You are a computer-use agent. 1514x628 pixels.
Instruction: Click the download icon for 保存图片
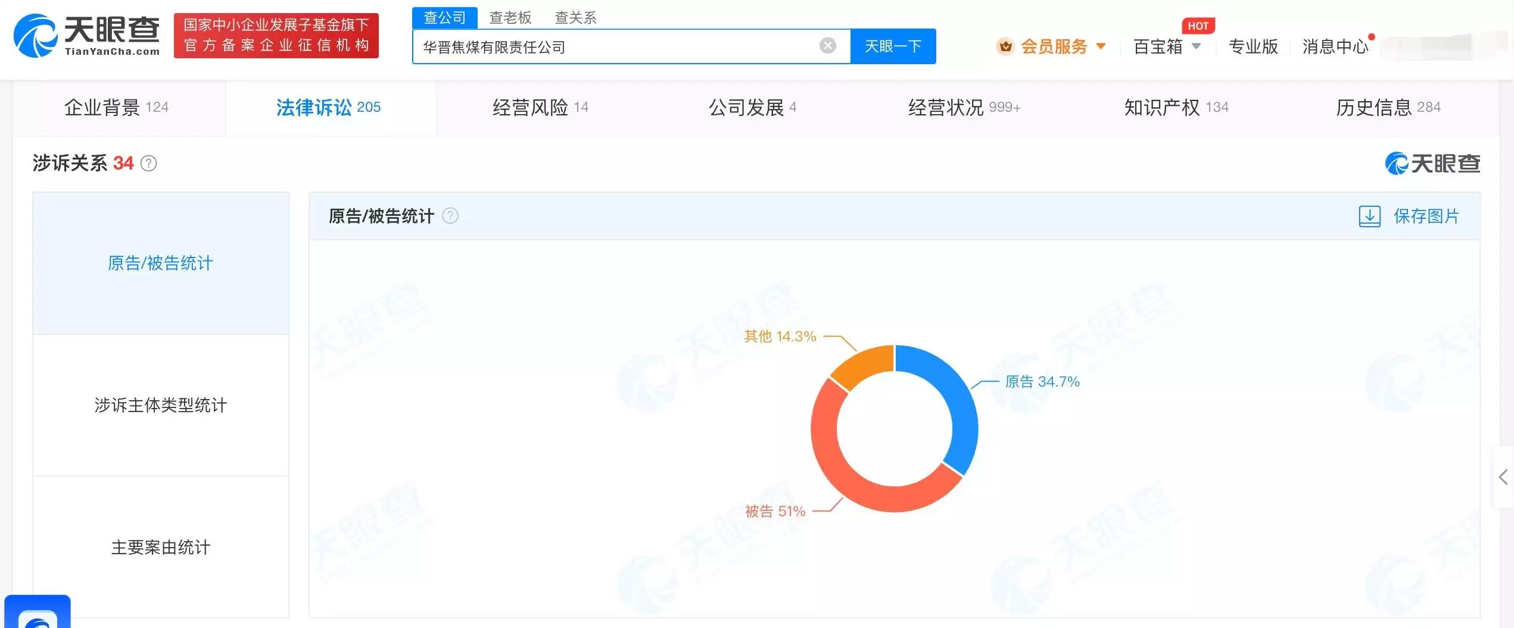point(1369,216)
